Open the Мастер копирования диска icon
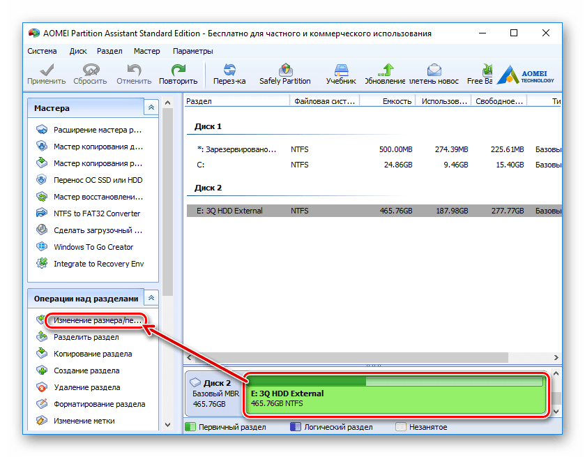Screen dimensions: 585x457 click(42, 146)
